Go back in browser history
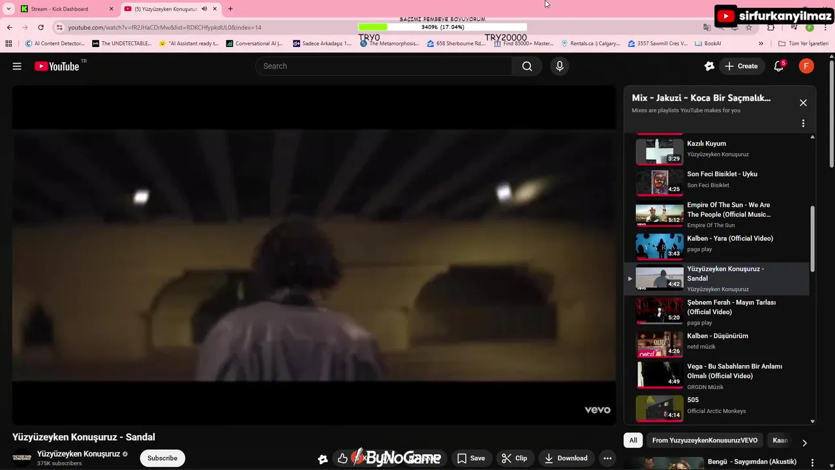835x470 pixels. 9,27
